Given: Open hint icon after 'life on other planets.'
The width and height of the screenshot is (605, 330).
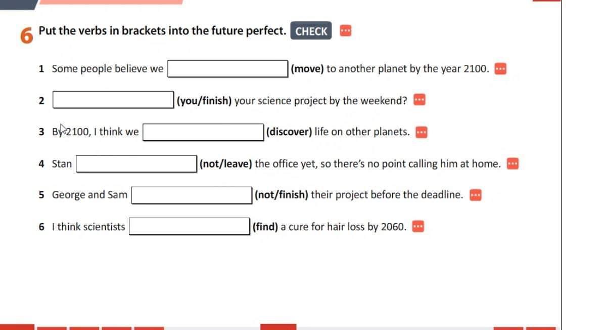Looking at the screenshot, I should click(422, 133).
